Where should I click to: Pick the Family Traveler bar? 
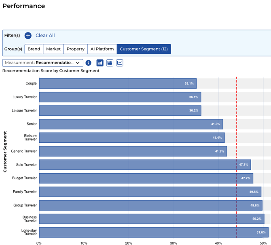[x=150, y=191]
